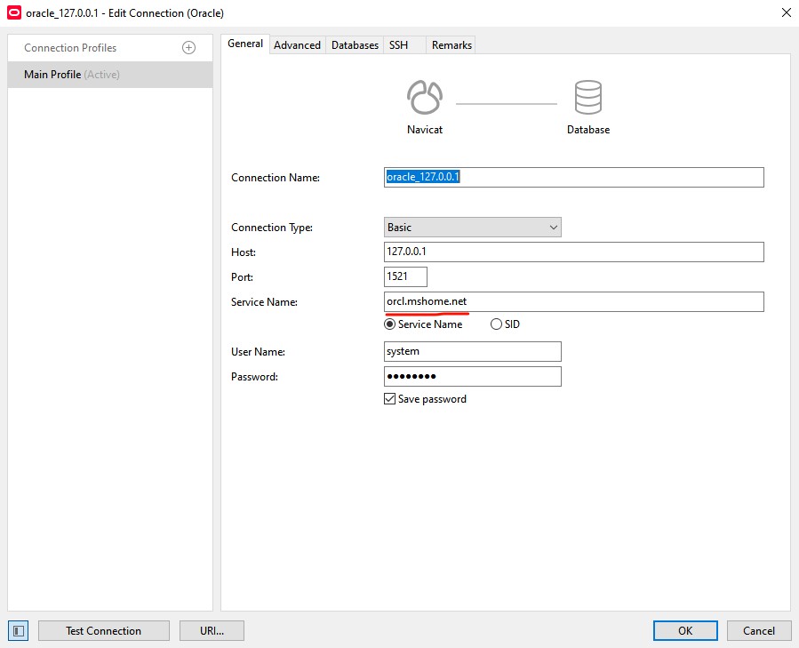The image size is (799, 648).
Task: Open the Connection Type dropdown
Action: [472, 228]
